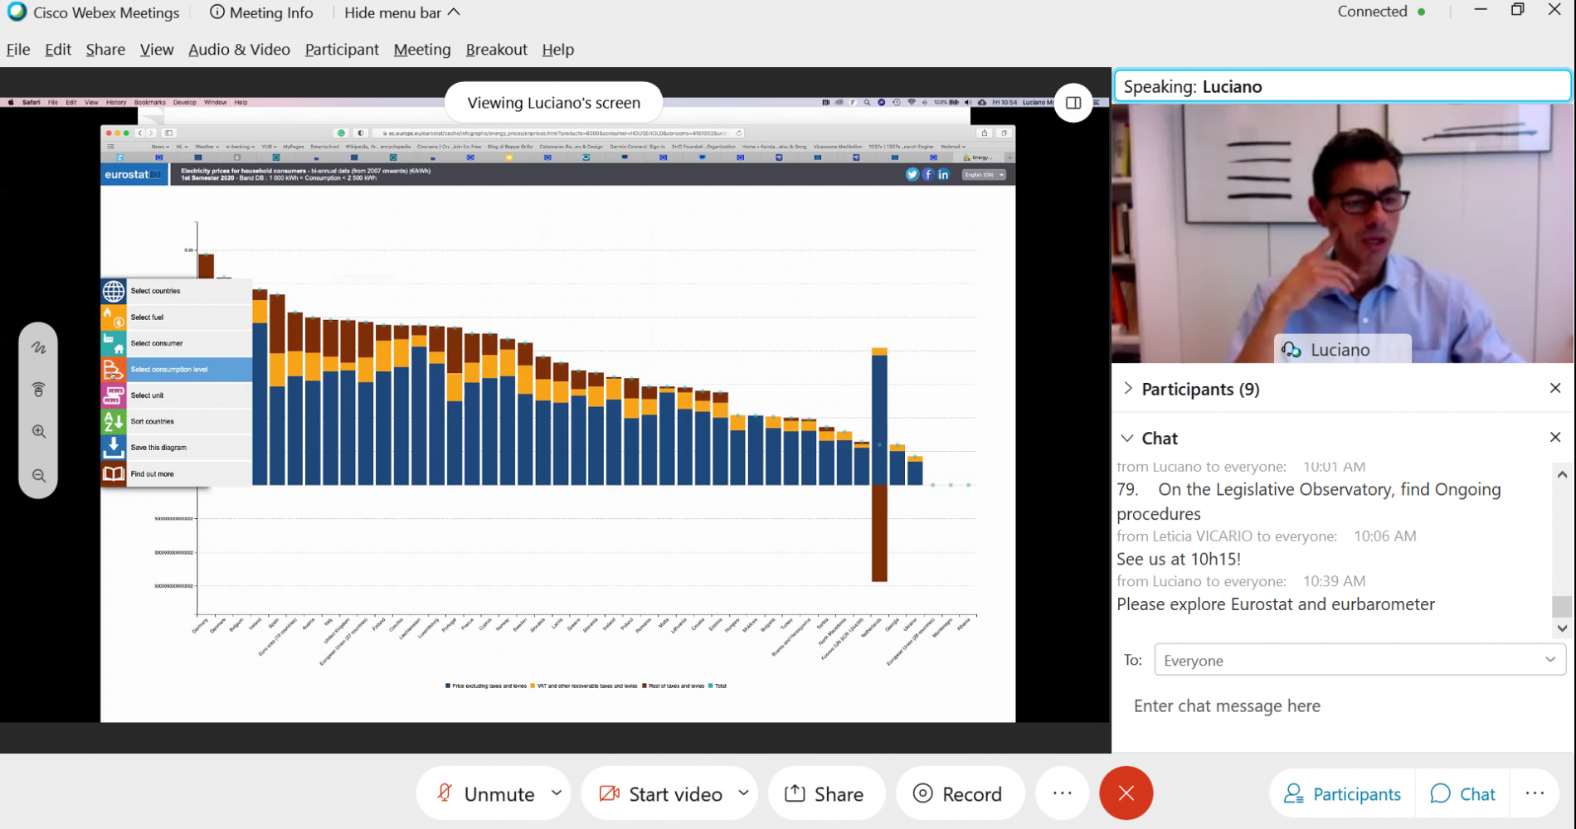Open the Unmute audio options arrow
The width and height of the screenshot is (1576, 829).
click(557, 793)
